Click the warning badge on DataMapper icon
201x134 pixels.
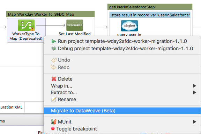[32, 29]
